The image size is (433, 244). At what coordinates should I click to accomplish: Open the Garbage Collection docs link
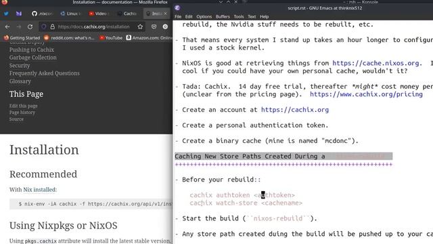(x=33, y=58)
